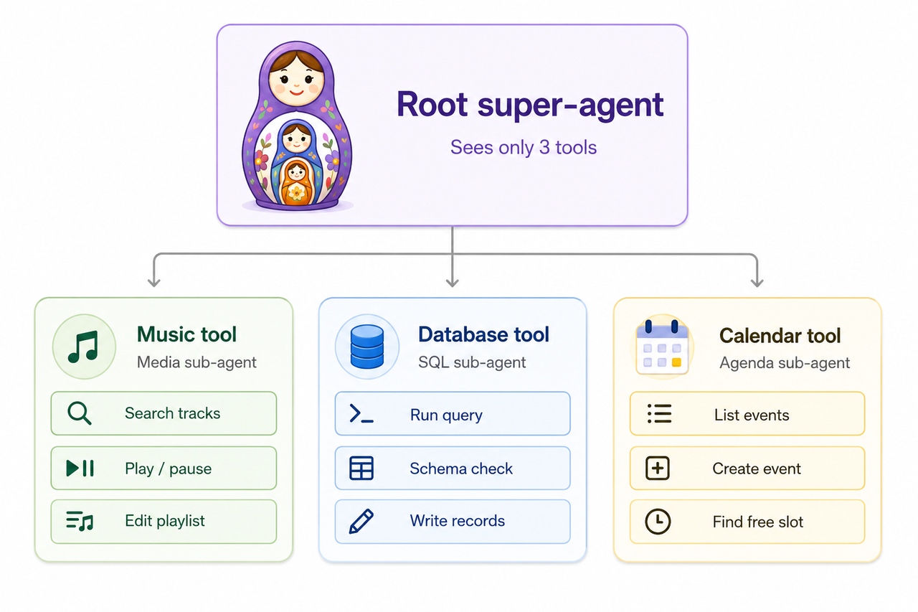Select the "Play / pause" label
Viewport: 918px width, 612px height.
coord(168,469)
